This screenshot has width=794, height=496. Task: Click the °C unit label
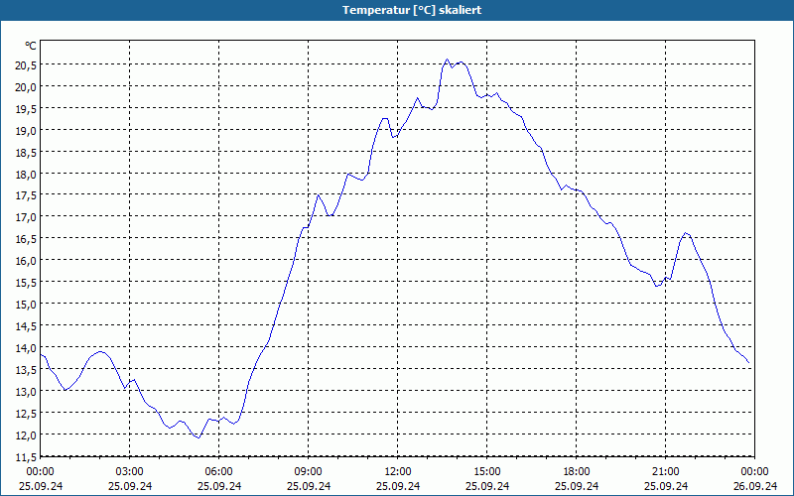[31, 46]
